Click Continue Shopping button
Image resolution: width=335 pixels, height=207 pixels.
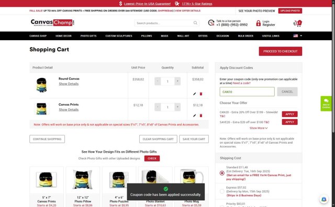pyautogui.click(x=47, y=139)
